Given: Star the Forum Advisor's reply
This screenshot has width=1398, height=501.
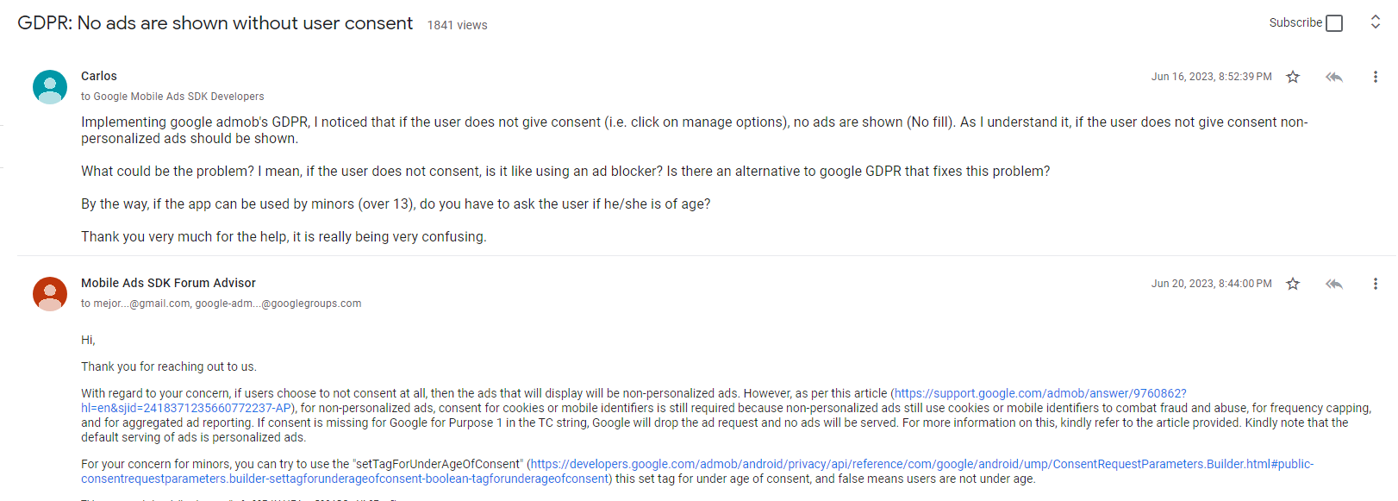Looking at the screenshot, I should [1293, 283].
